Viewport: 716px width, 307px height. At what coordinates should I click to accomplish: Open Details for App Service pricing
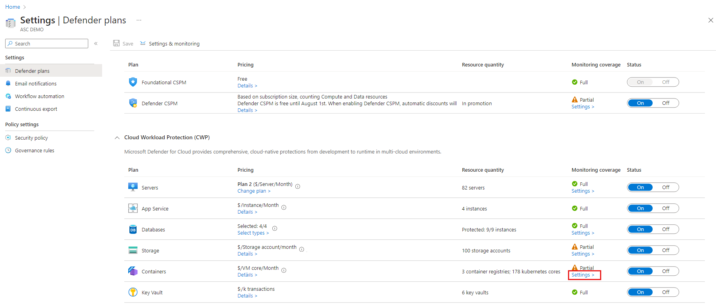(x=247, y=212)
